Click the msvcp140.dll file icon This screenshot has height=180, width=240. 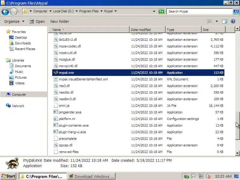[x=56, y=66]
